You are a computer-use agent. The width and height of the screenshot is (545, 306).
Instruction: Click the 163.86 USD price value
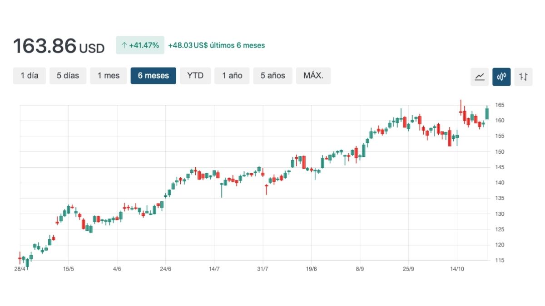(x=59, y=46)
